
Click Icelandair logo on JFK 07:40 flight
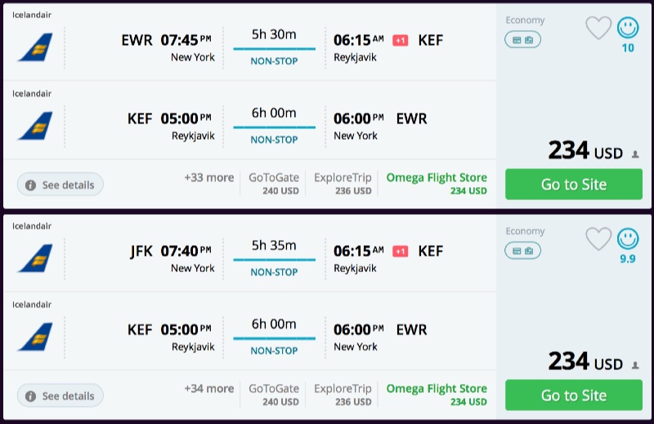[x=35, y=258]
